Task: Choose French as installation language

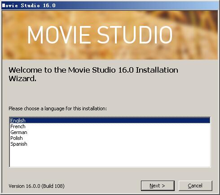Action: pos(18,126)
